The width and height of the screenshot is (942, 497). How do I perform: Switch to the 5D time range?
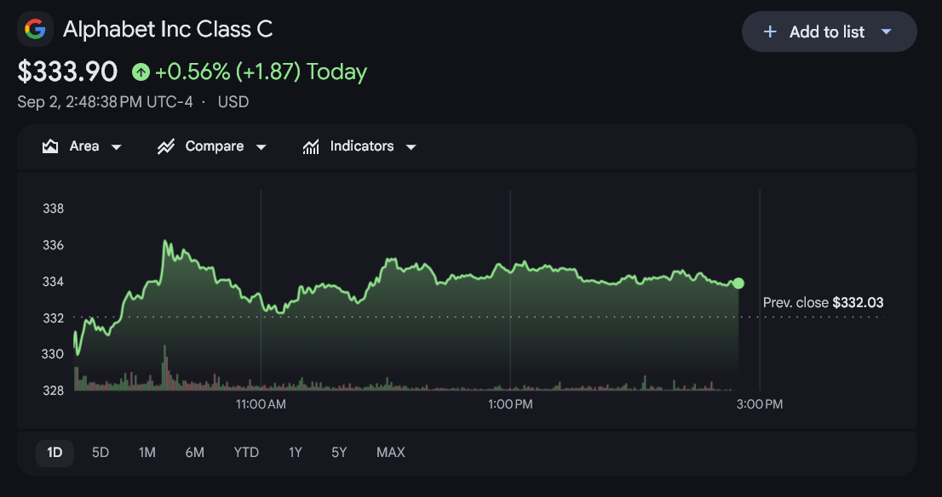[x=101, y=453]
